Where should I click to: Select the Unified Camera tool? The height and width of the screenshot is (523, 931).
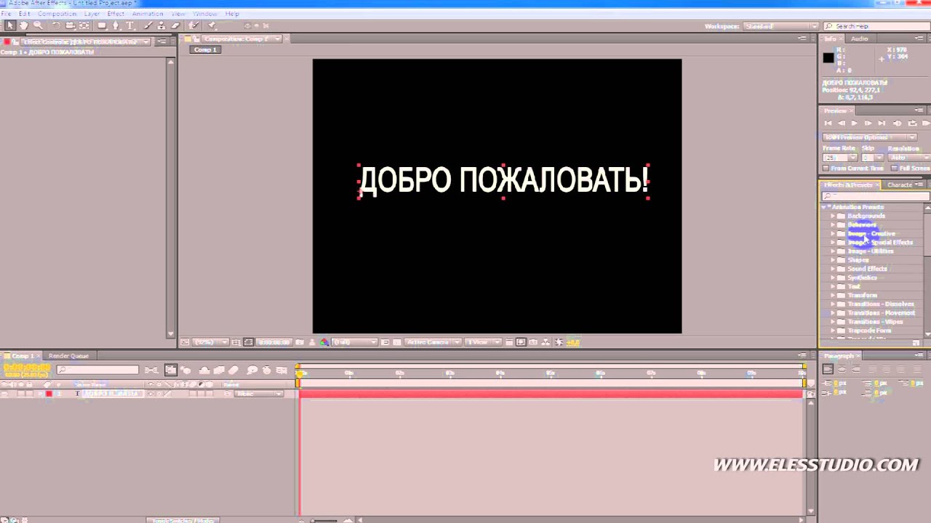point(71,25)
